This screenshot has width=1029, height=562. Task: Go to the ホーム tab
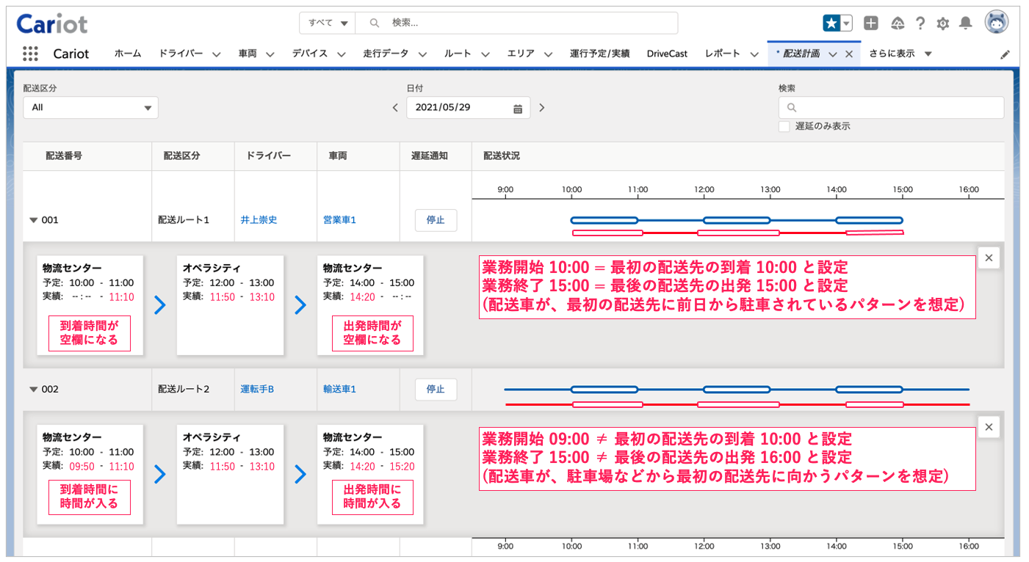pyautogui.click(x=128, y=54)
